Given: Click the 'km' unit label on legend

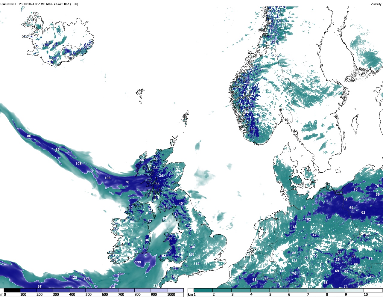Looking at the screenshot, I should 190,295.
